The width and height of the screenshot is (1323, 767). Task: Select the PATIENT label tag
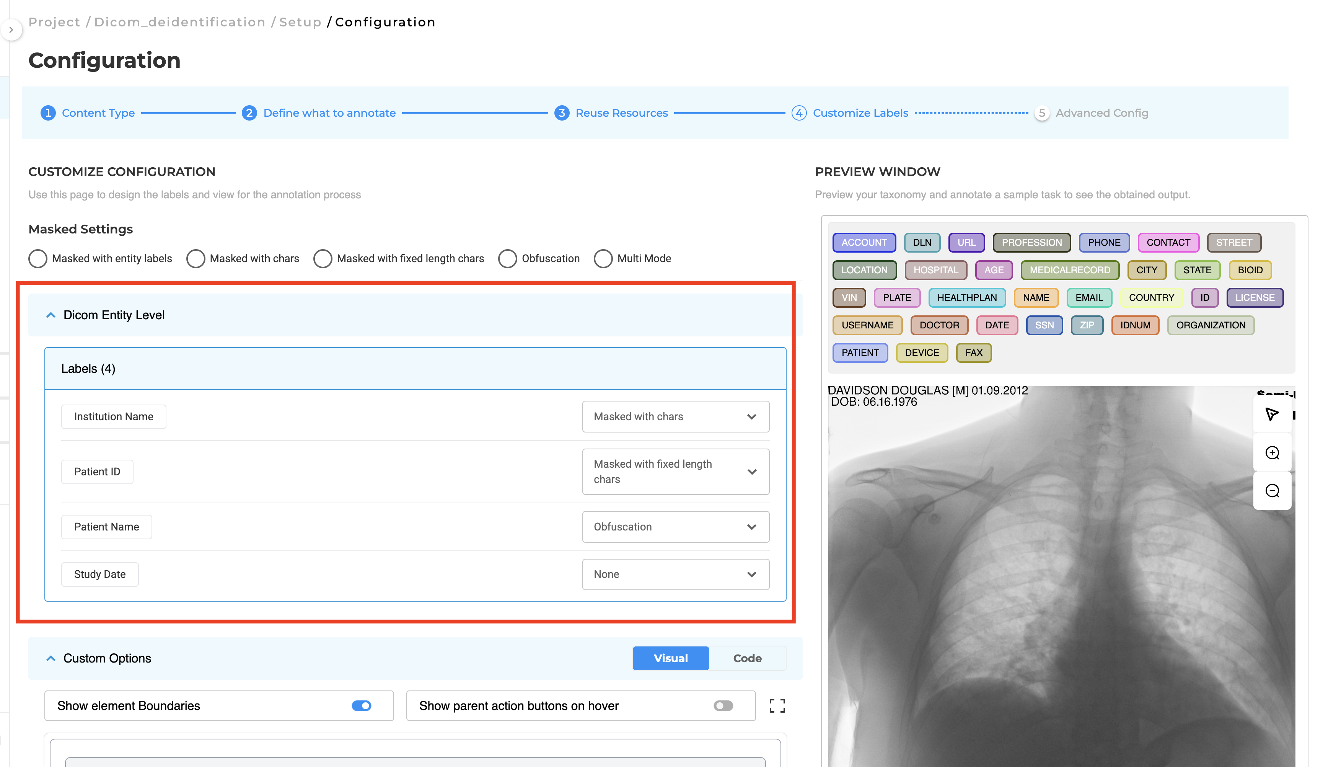coord(860,353)
